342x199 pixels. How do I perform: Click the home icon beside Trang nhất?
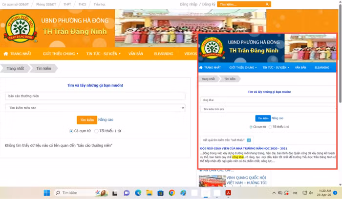tap(6, 54)
